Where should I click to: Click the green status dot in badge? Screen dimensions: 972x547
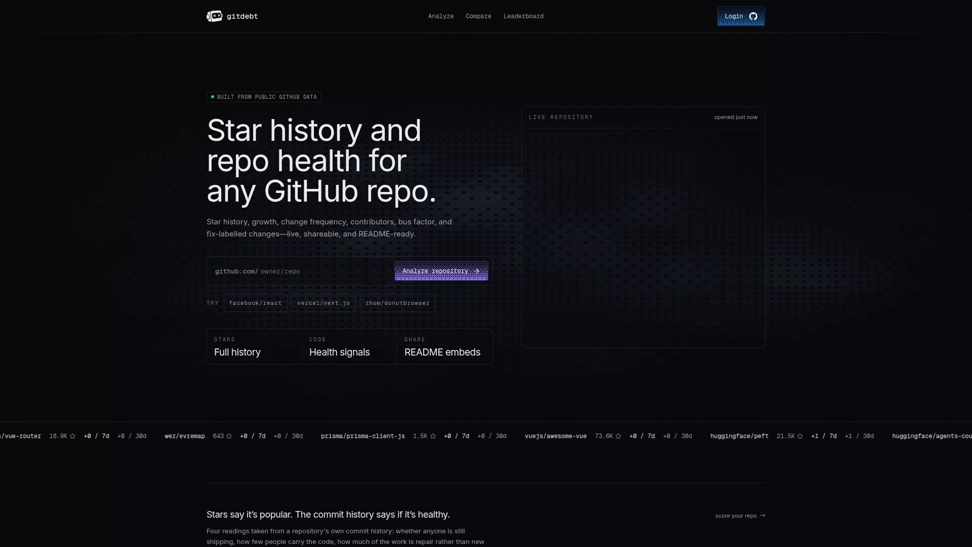(x=213, y=97)
